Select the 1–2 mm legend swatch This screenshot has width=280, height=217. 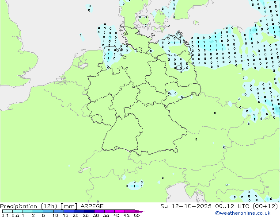click(x=28, y=211)
